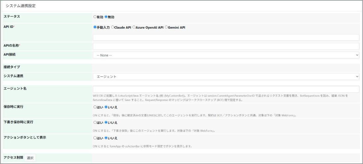Set 下書き保存時に実行 to いいえ
363x164 pixels.
[106, 122]
